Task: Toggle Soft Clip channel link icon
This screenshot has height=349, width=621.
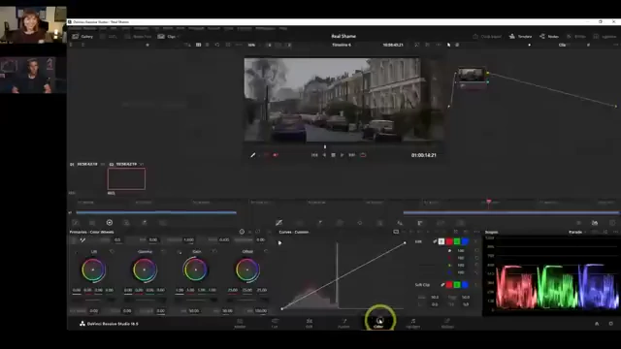Action: (x=442, y=284)
